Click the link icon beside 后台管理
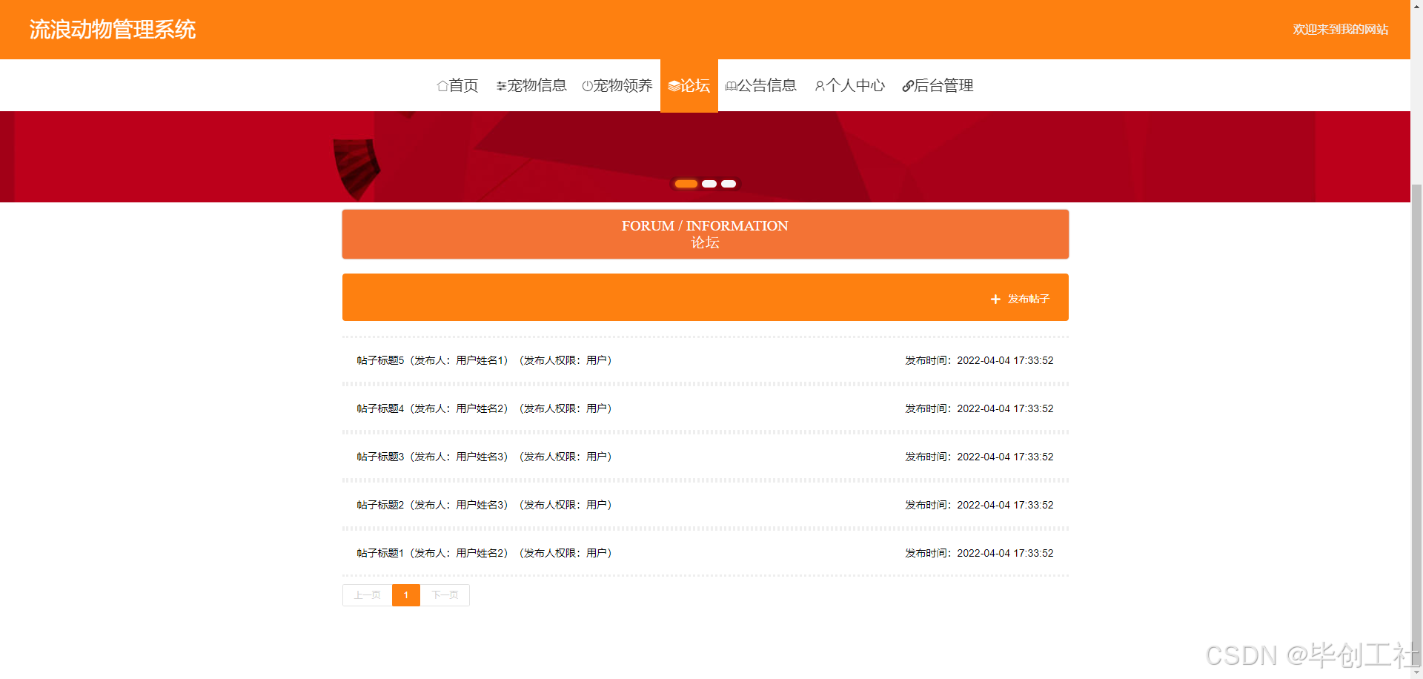The height and width of the screenshot is (679, 1423). (908, 86)
